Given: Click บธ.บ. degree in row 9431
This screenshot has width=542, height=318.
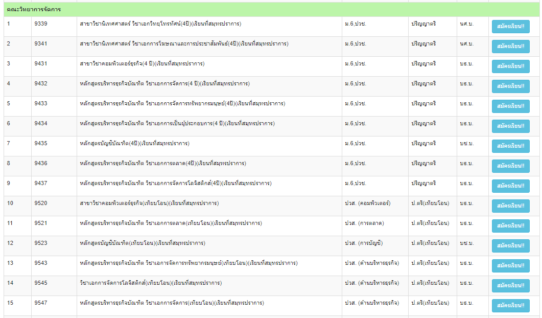Looking at the screenshot, I should pos(466,64).
